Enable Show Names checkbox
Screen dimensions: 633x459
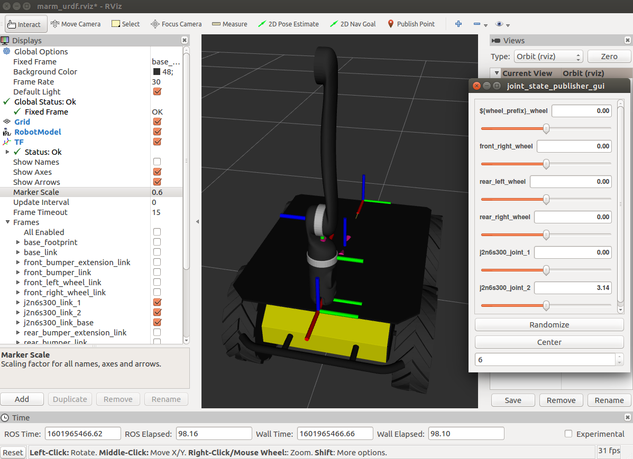point(157,162)
